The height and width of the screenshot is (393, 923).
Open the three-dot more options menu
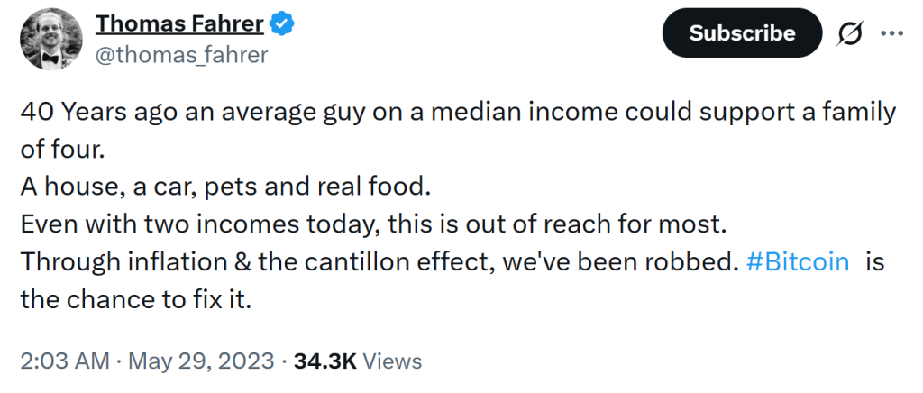[x=891, y=33]
